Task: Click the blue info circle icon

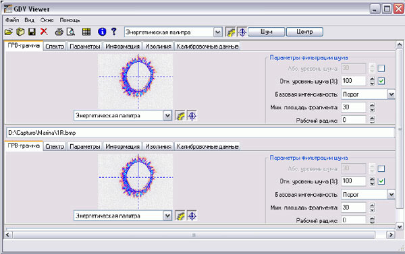Action: 102,32
